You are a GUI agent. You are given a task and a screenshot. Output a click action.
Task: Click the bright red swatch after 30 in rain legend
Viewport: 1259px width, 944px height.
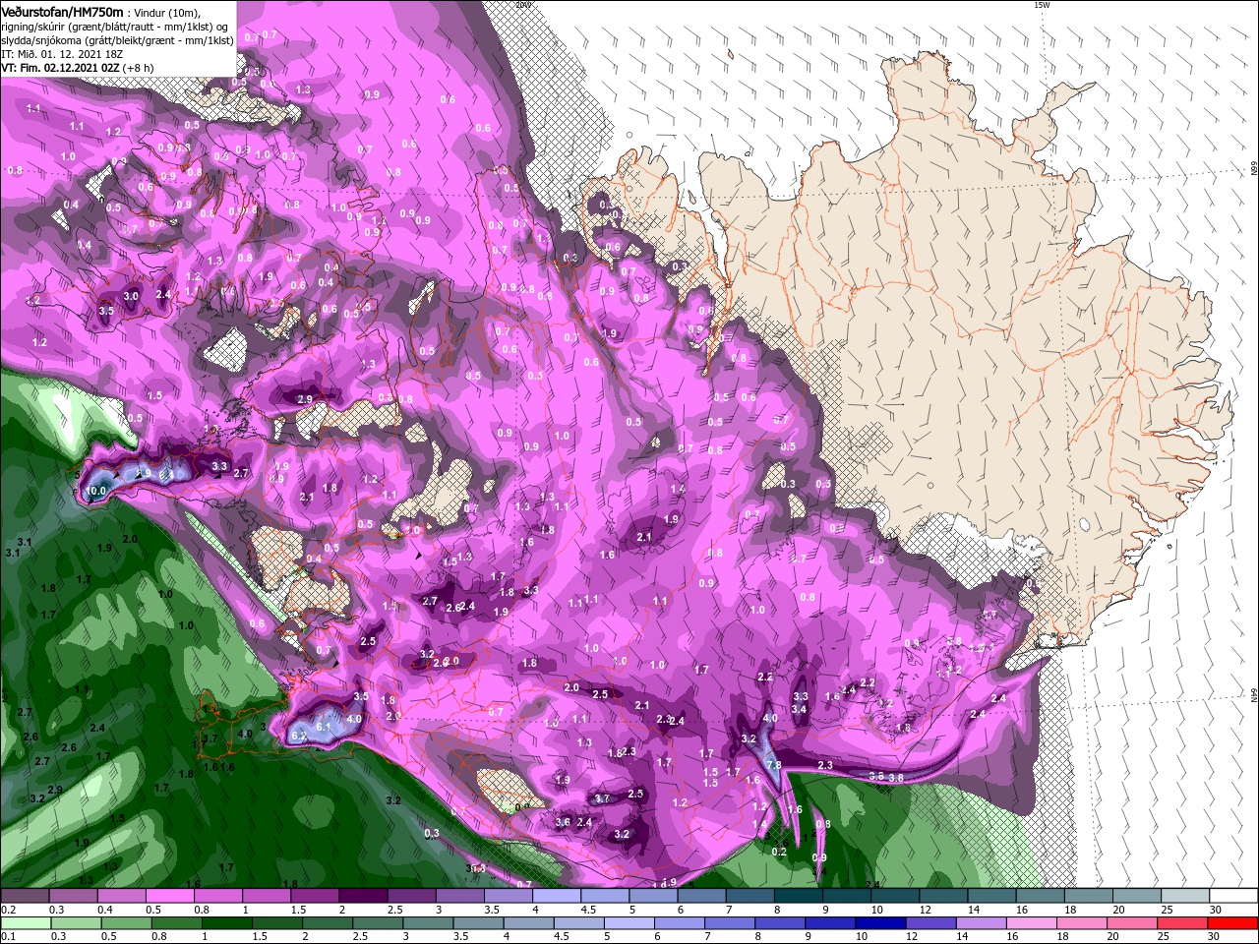coord(1233,923)
